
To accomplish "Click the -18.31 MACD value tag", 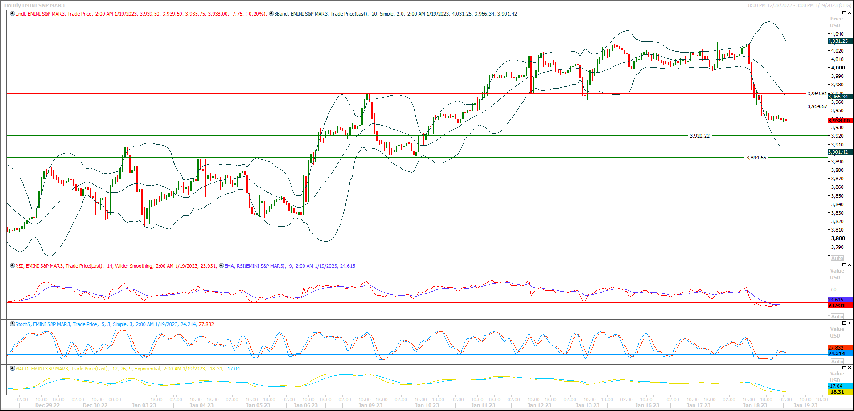I will coord(840,392).
